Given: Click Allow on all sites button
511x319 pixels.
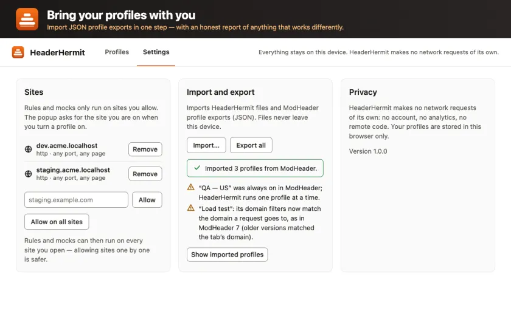Looking at the screenshot, I should coord(57,222).
